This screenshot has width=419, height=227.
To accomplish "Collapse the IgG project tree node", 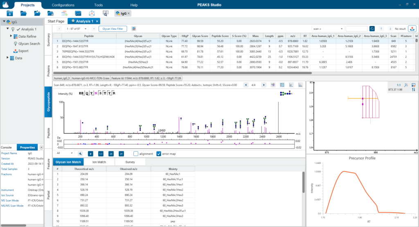I will click(4, 21).
